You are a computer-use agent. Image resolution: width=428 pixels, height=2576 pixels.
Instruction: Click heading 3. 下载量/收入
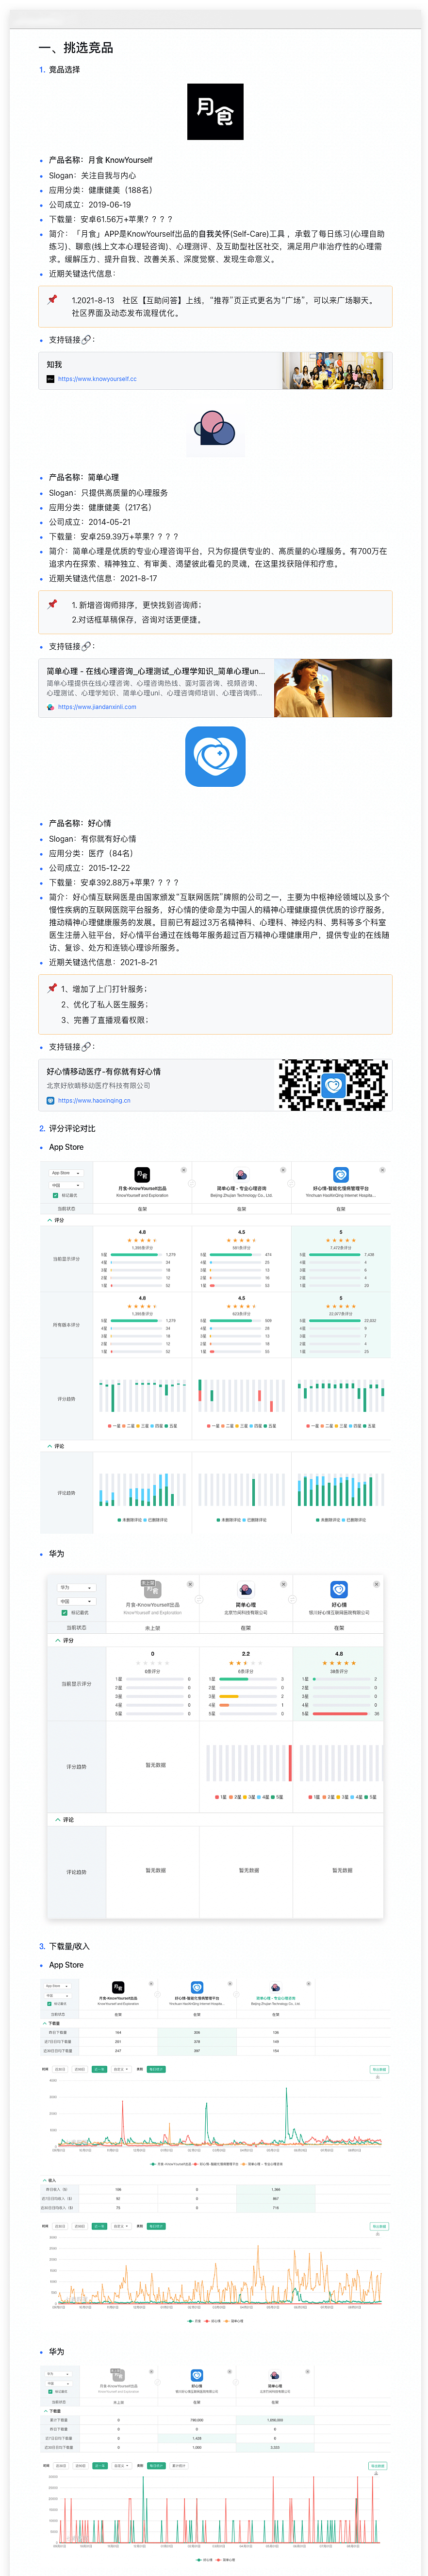point(65,1946)
